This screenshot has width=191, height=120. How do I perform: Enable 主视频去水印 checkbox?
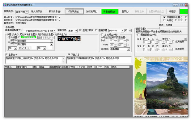[x=102, y=35]
